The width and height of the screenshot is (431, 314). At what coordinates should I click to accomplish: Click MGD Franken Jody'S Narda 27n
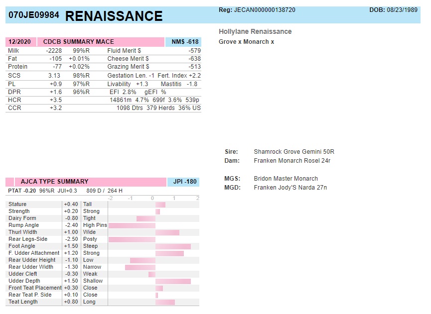[290, 188]
